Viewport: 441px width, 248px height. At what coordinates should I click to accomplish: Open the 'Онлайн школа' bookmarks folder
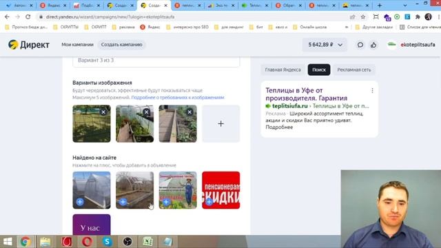pyautogui.click(x=309, y=27)
